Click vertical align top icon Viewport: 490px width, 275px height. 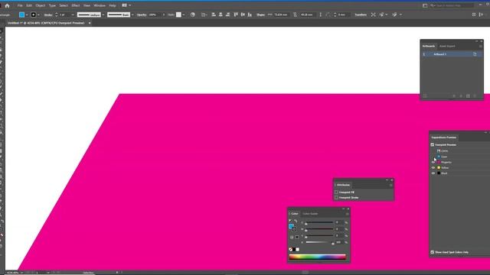[236, 15]
